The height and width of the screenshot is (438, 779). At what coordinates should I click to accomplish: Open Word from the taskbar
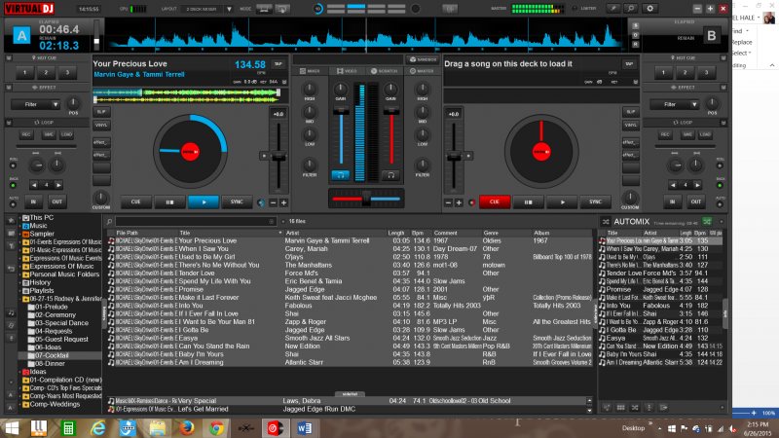pos(305,427)
